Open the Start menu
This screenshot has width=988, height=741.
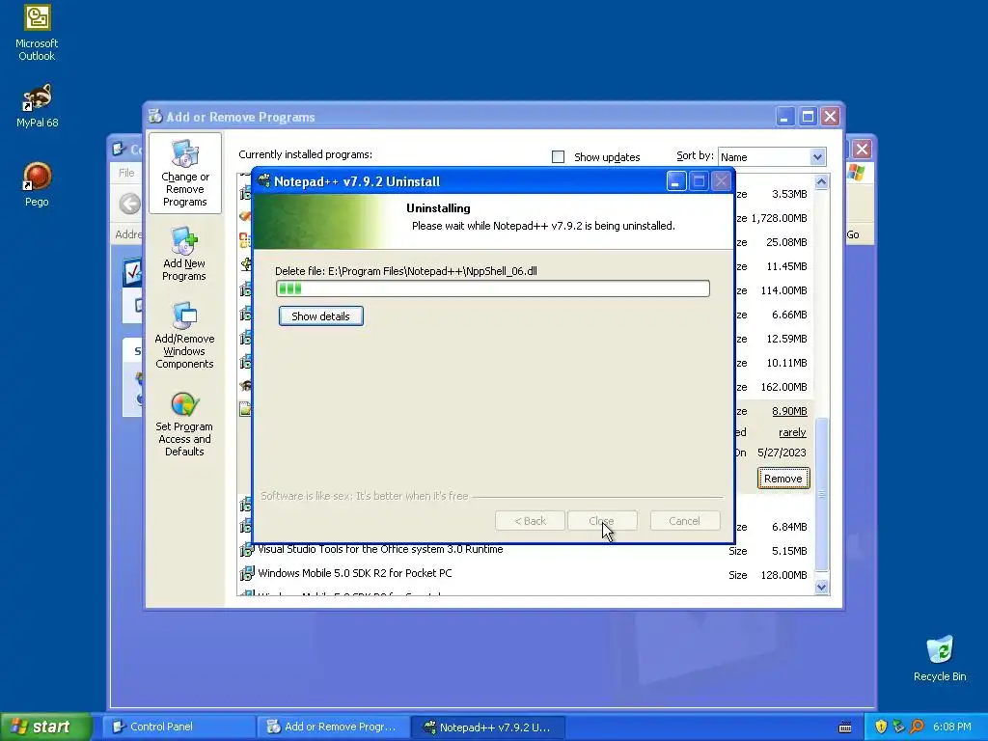click(x=46, y=727)
